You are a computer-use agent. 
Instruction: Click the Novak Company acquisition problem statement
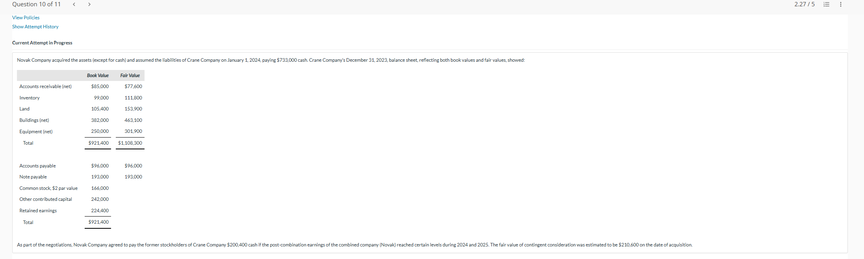(x=271, y=60)
